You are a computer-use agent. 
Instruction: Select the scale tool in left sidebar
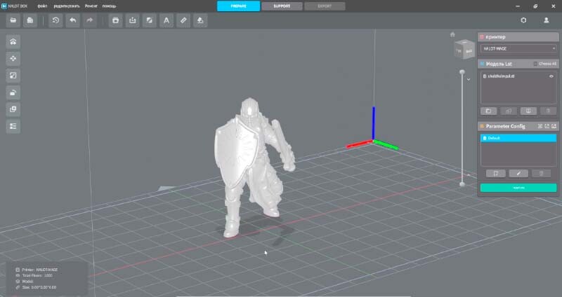[x=13, y=76]
